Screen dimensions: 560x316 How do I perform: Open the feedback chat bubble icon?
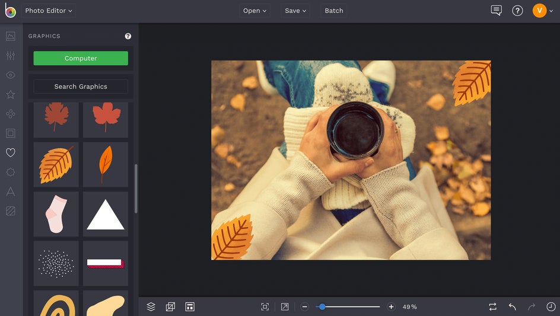pyautogui.click(x=496, y=11)
